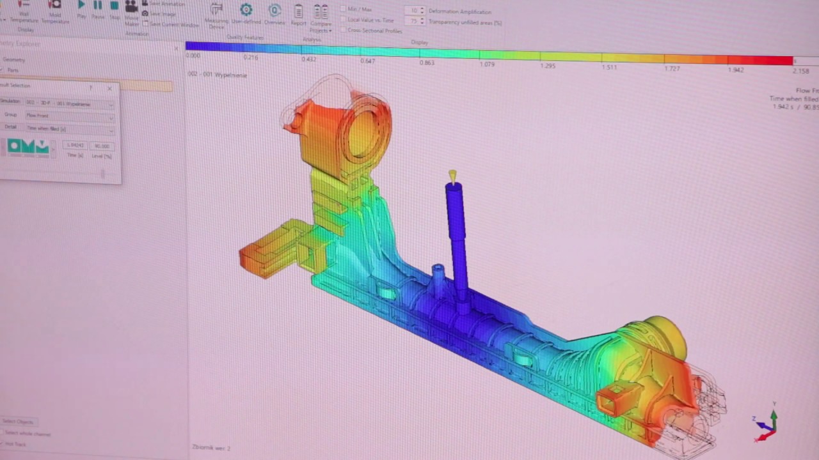Click the 1.079 color scale value

coord(488,65)
